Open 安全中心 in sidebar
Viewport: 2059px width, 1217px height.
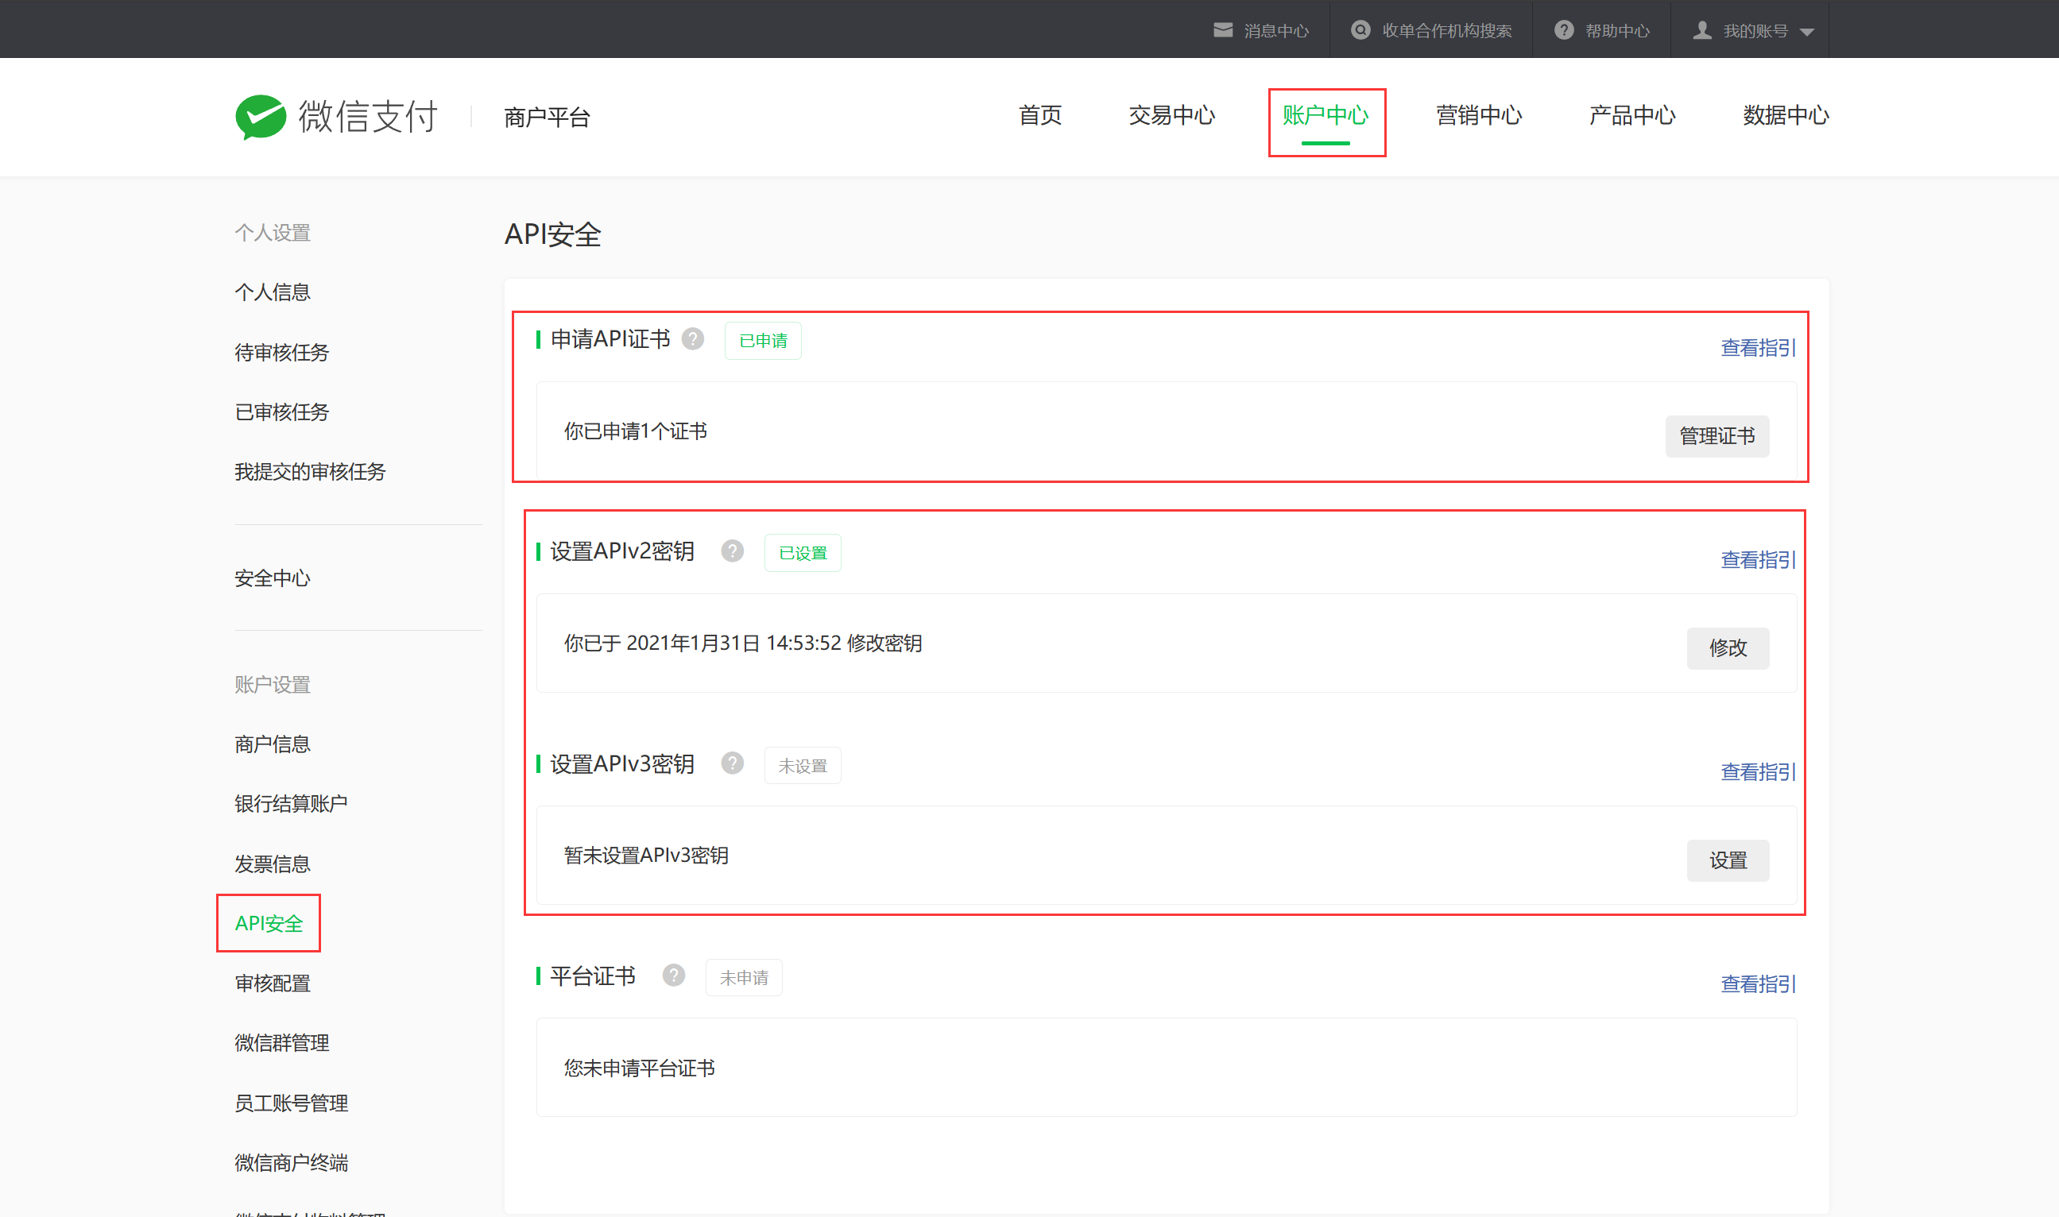click(273, 578)
